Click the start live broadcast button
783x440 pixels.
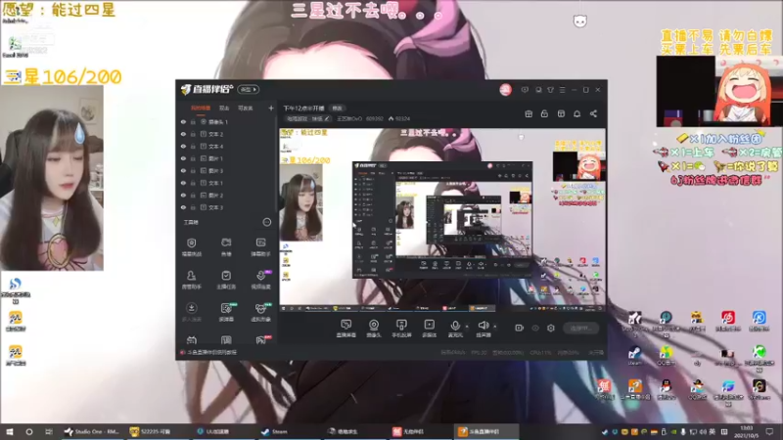click(x=581, y=329)
